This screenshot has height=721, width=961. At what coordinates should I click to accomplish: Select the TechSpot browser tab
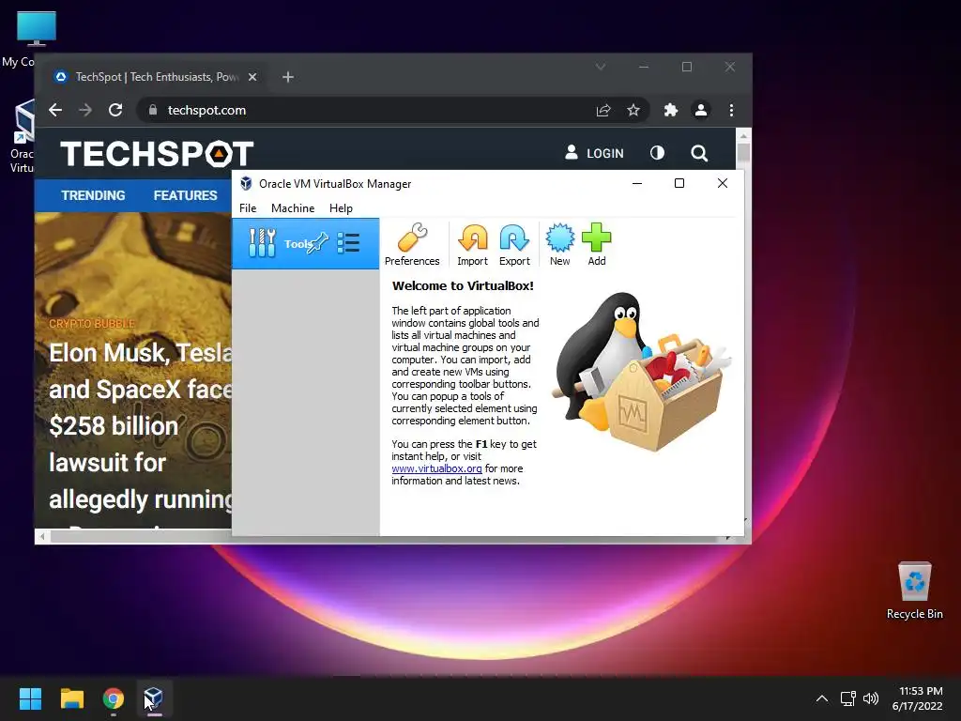155,77
